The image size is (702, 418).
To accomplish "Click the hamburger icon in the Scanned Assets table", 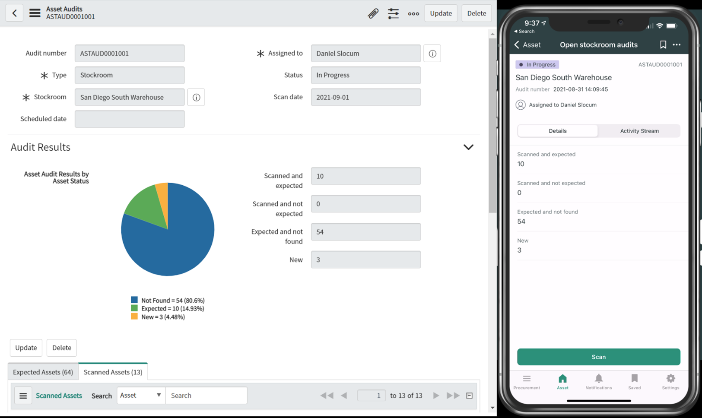I will 23,395.
